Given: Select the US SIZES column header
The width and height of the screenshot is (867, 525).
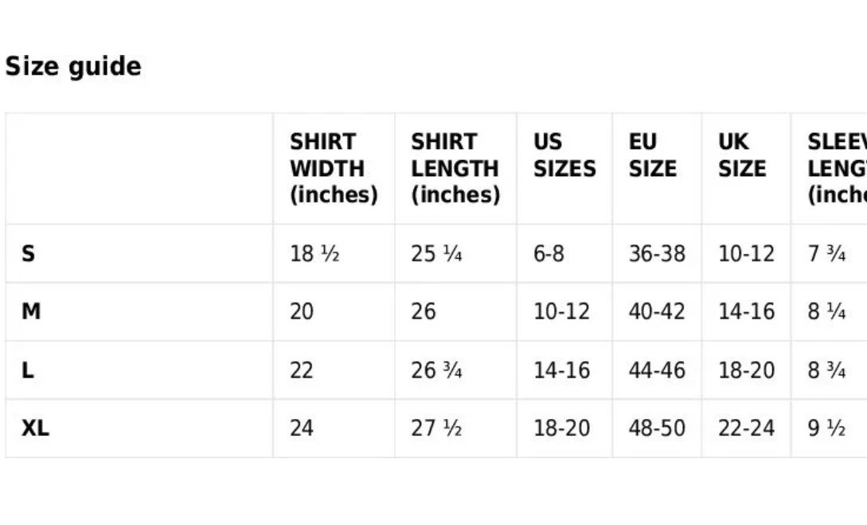Looking at the screenshot, I should (564, 155).
